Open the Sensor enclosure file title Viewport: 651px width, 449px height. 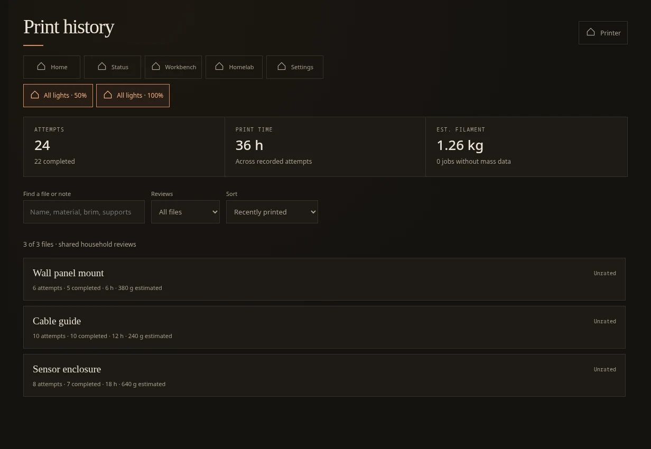click(x=67, y=369)
